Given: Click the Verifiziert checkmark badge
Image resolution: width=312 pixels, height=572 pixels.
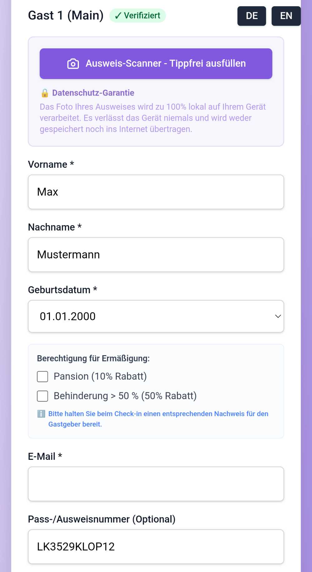Looking at the screenshot, I should click(138, 16).
